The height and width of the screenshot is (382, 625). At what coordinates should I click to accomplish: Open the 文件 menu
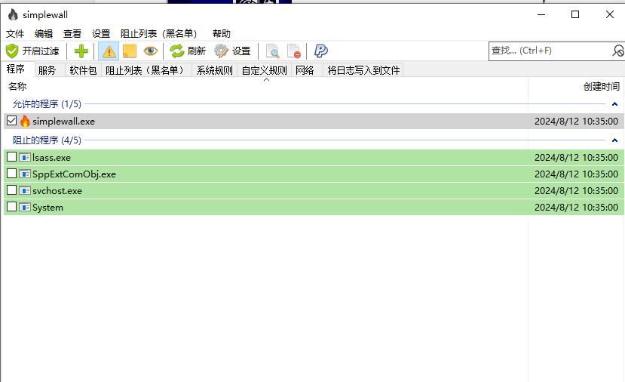(15, 33)
